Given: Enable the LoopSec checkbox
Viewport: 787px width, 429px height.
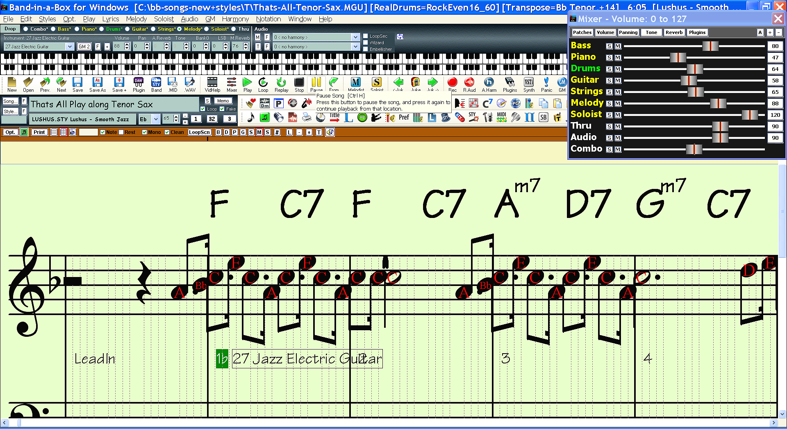Looking at the screenshot, I should coord(366,36).
